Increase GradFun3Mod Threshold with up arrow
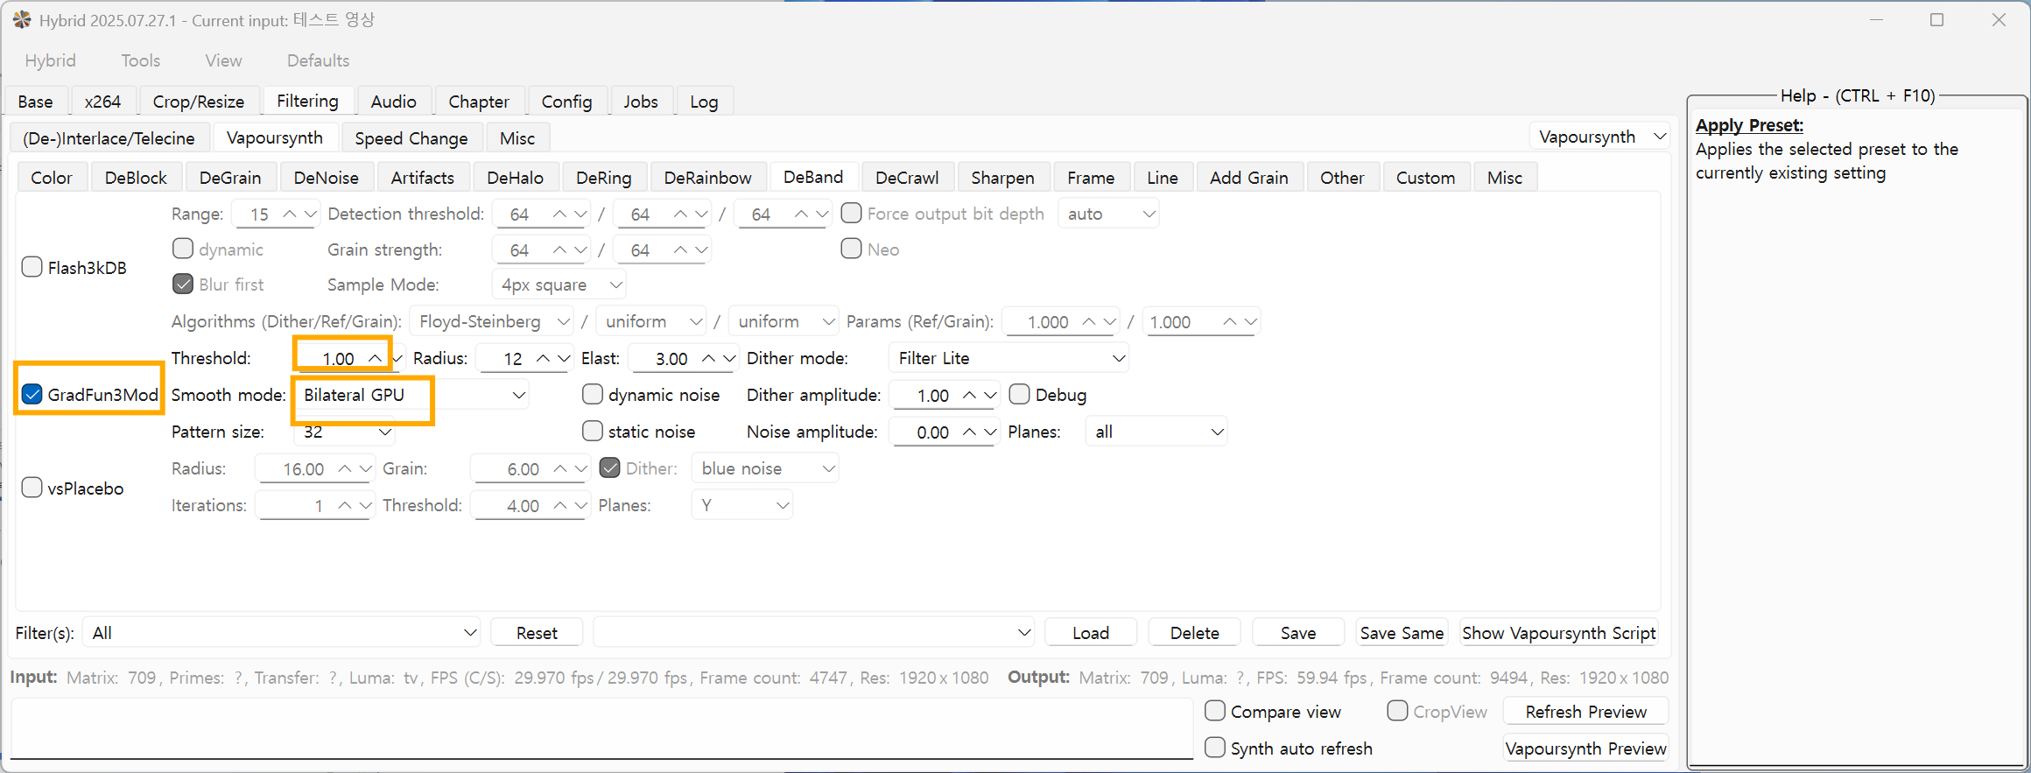This screenshot has height=773, width=2031. click(x=375, y=358)
